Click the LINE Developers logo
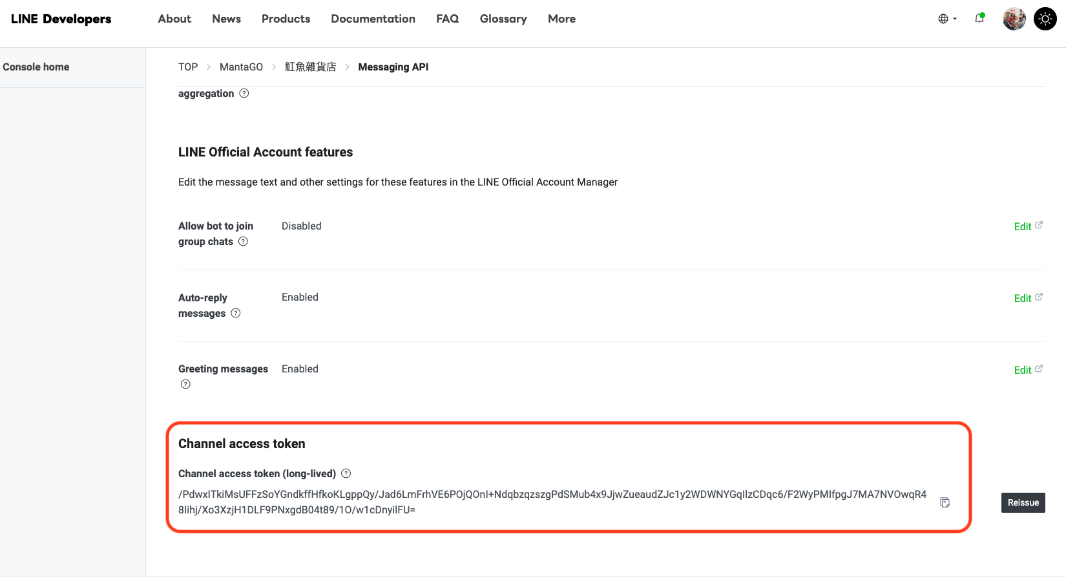Image resolution: width=1066 pixels, height=580 pixels. 61,19
